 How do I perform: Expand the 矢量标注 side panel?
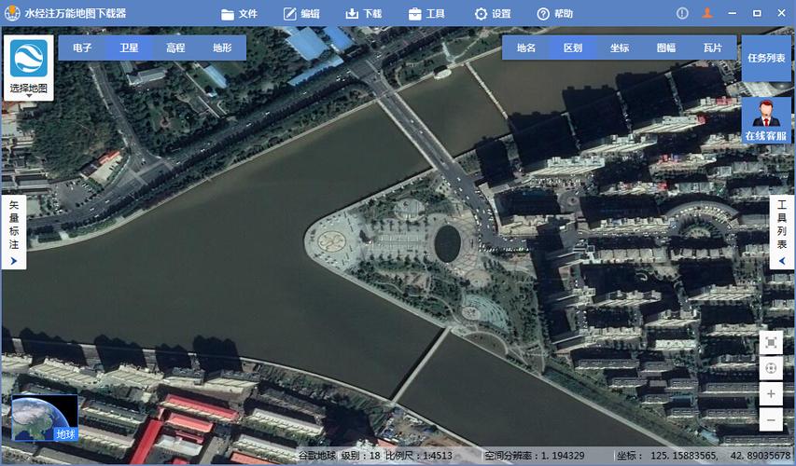tap(14, 233)
